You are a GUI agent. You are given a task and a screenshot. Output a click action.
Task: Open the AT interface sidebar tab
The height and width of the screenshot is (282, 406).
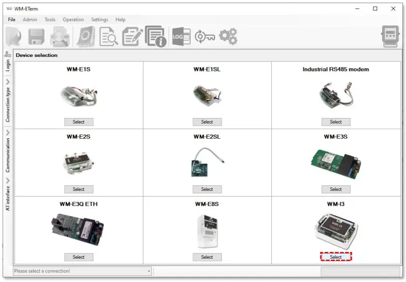click(x=8, y=198)
